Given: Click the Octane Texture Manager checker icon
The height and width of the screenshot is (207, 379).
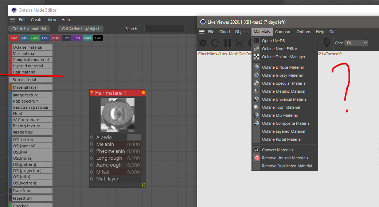Looking at the screenshot, I should point(257,57).
